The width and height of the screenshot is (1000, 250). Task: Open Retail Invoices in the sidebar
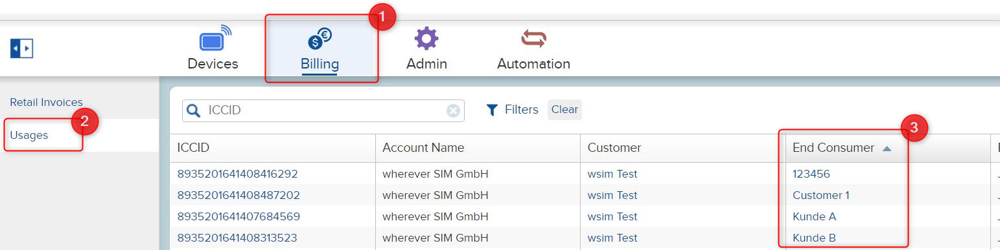pos(46,102)
